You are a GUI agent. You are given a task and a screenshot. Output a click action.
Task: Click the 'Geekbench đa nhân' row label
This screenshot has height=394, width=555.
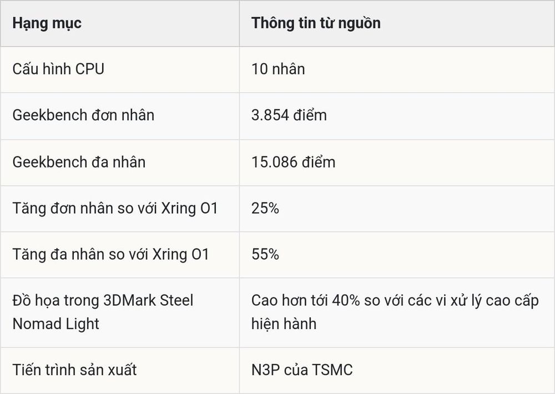pyautogui.click(x=79, y=162)
